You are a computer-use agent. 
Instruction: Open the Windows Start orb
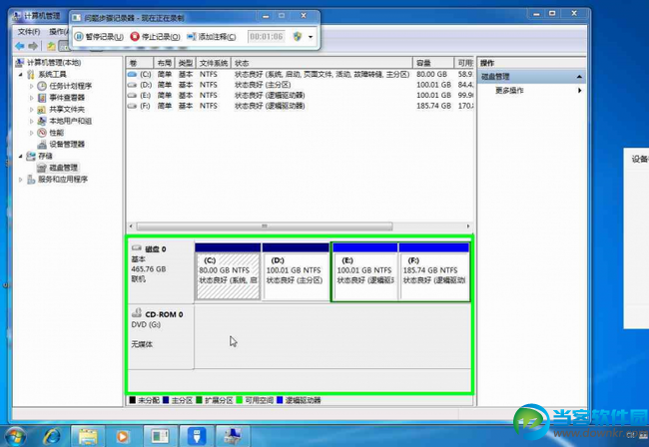(14, 437)
